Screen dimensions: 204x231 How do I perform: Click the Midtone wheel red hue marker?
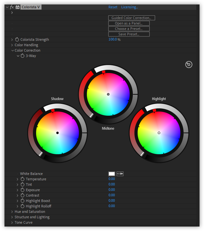tap(104, 72)
